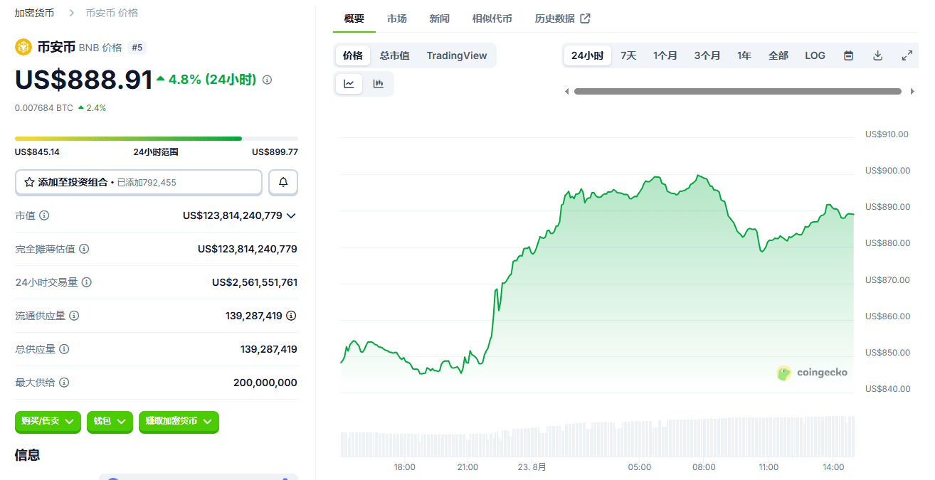
Task: Click info icon after 139,287,419 circulating value
Action: [291, 316]
